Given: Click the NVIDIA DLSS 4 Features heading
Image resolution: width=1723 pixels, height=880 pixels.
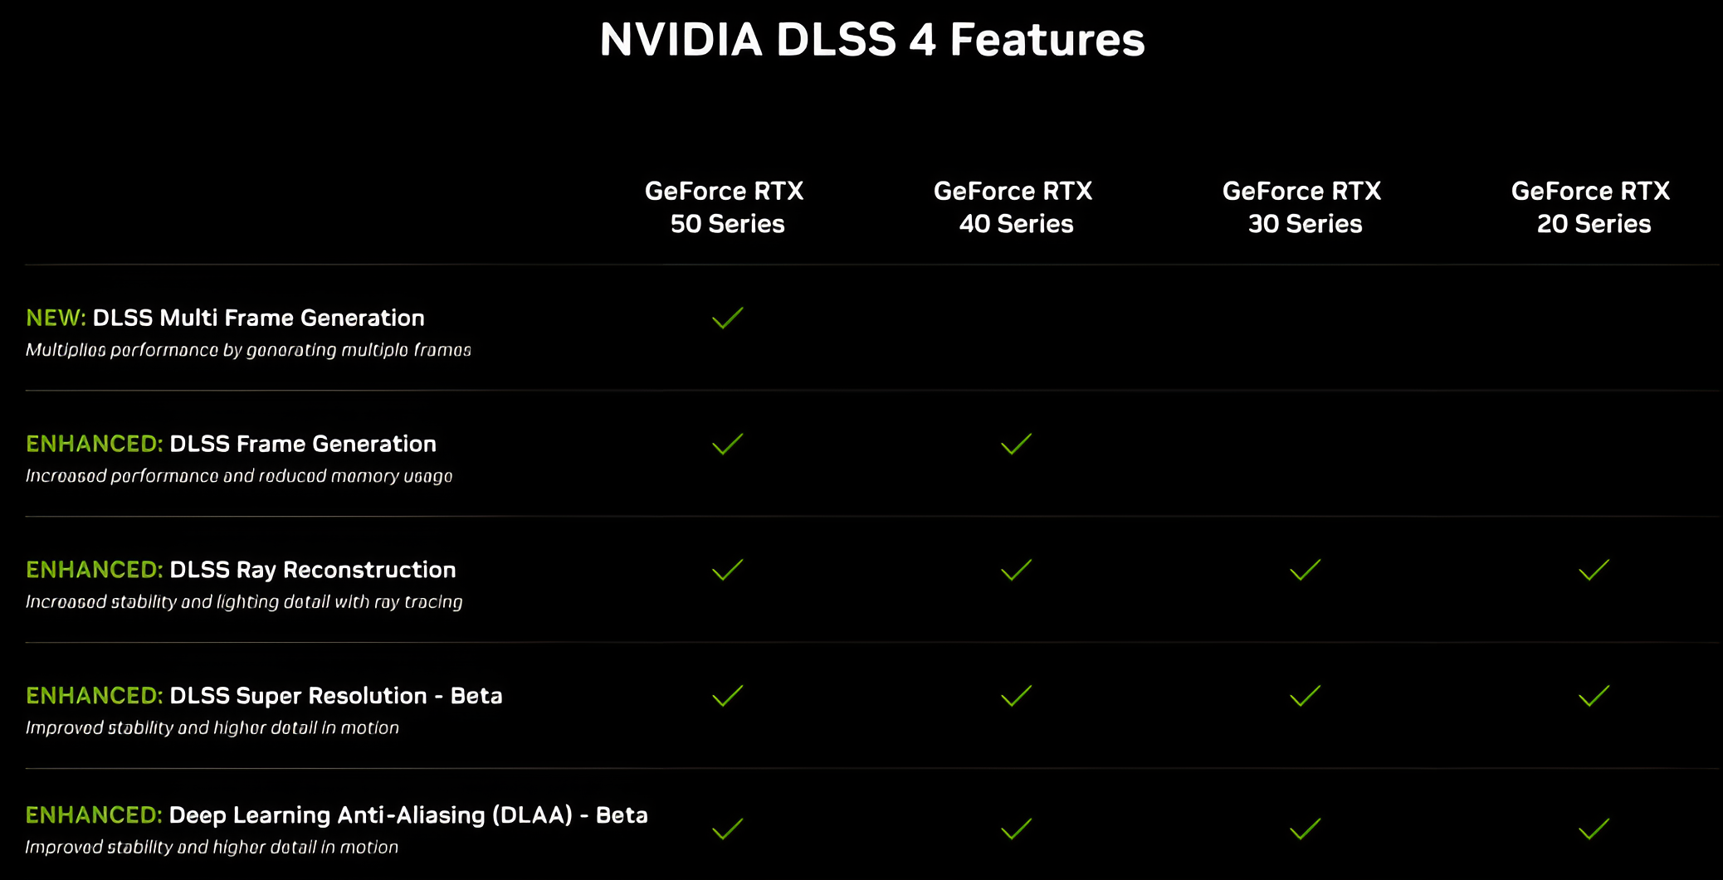Looking at the screenshot, I should pyautogui.click(x=872, y=39).
